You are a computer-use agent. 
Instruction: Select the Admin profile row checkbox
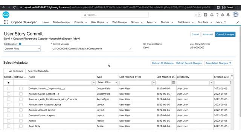[x=9, y=121]
